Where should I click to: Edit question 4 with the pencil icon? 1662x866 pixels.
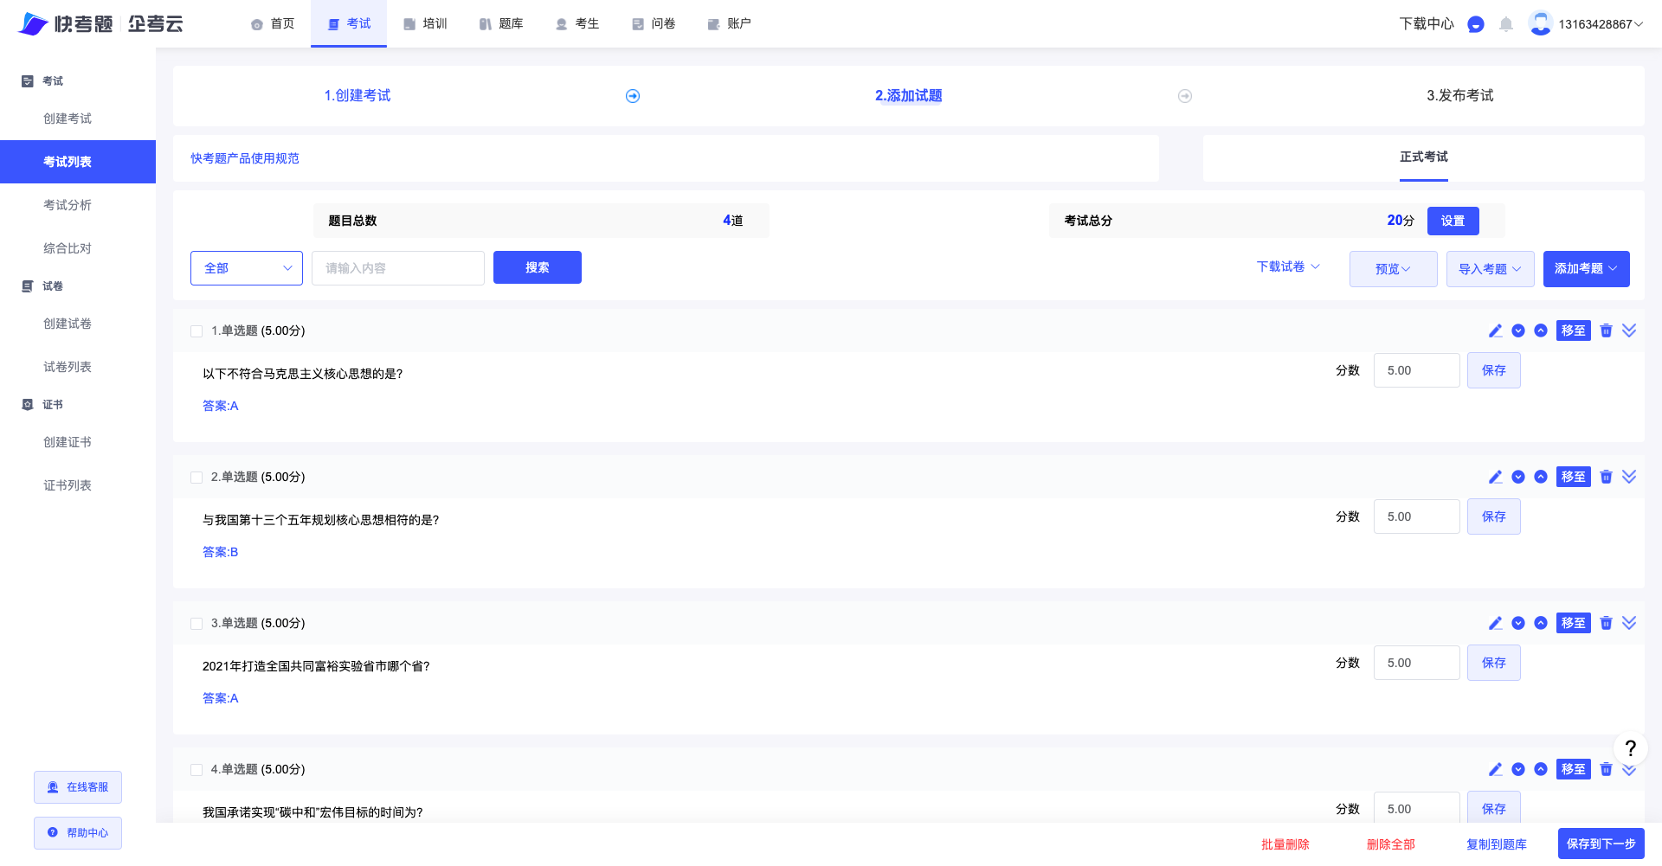point(1495,769)
